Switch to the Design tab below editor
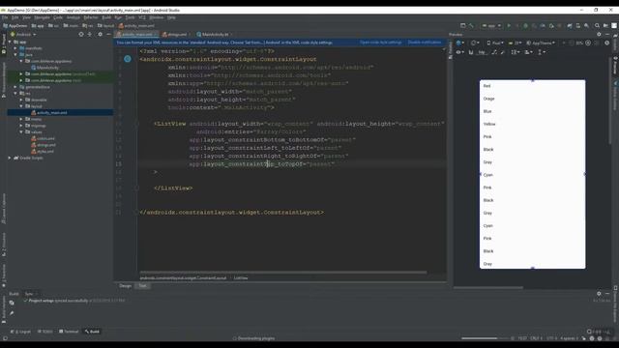This screenshot has height=348, width=619. click(125, 286)
